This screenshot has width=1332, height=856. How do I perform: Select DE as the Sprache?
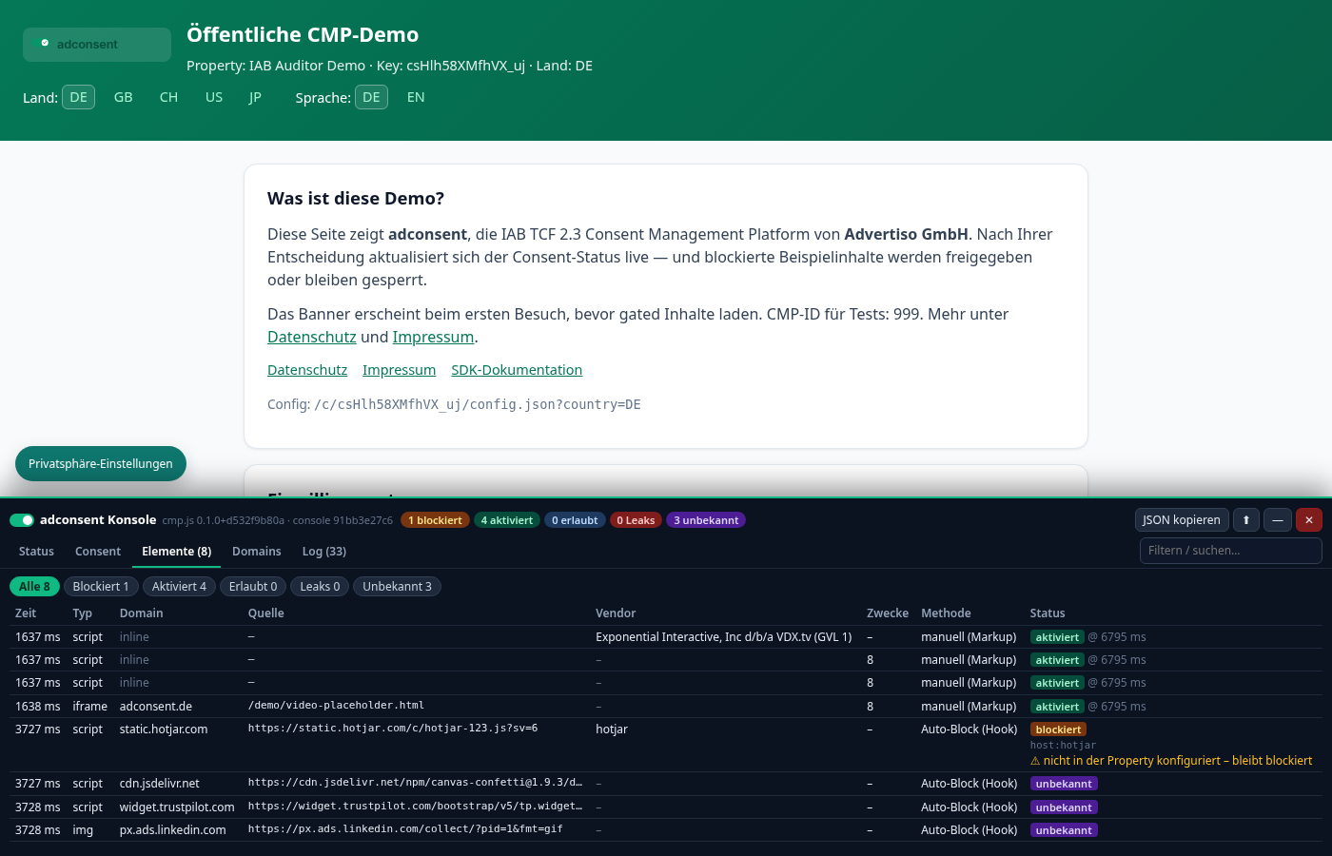(372, 97)
